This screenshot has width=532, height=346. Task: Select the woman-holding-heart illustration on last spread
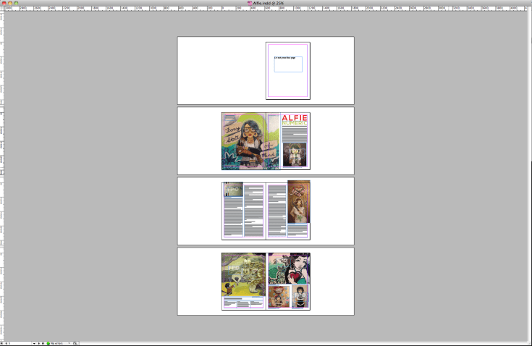(289, 269)
